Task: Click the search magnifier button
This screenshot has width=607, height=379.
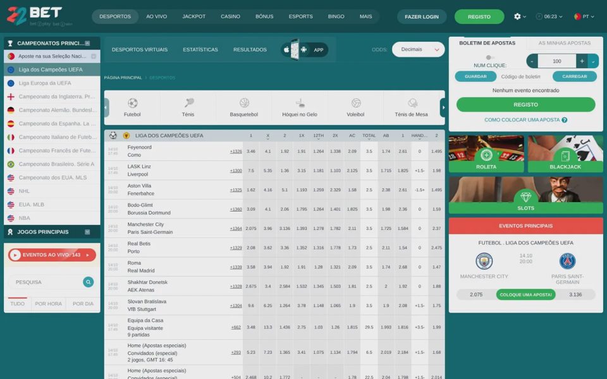Action: [x=89, y=282]
